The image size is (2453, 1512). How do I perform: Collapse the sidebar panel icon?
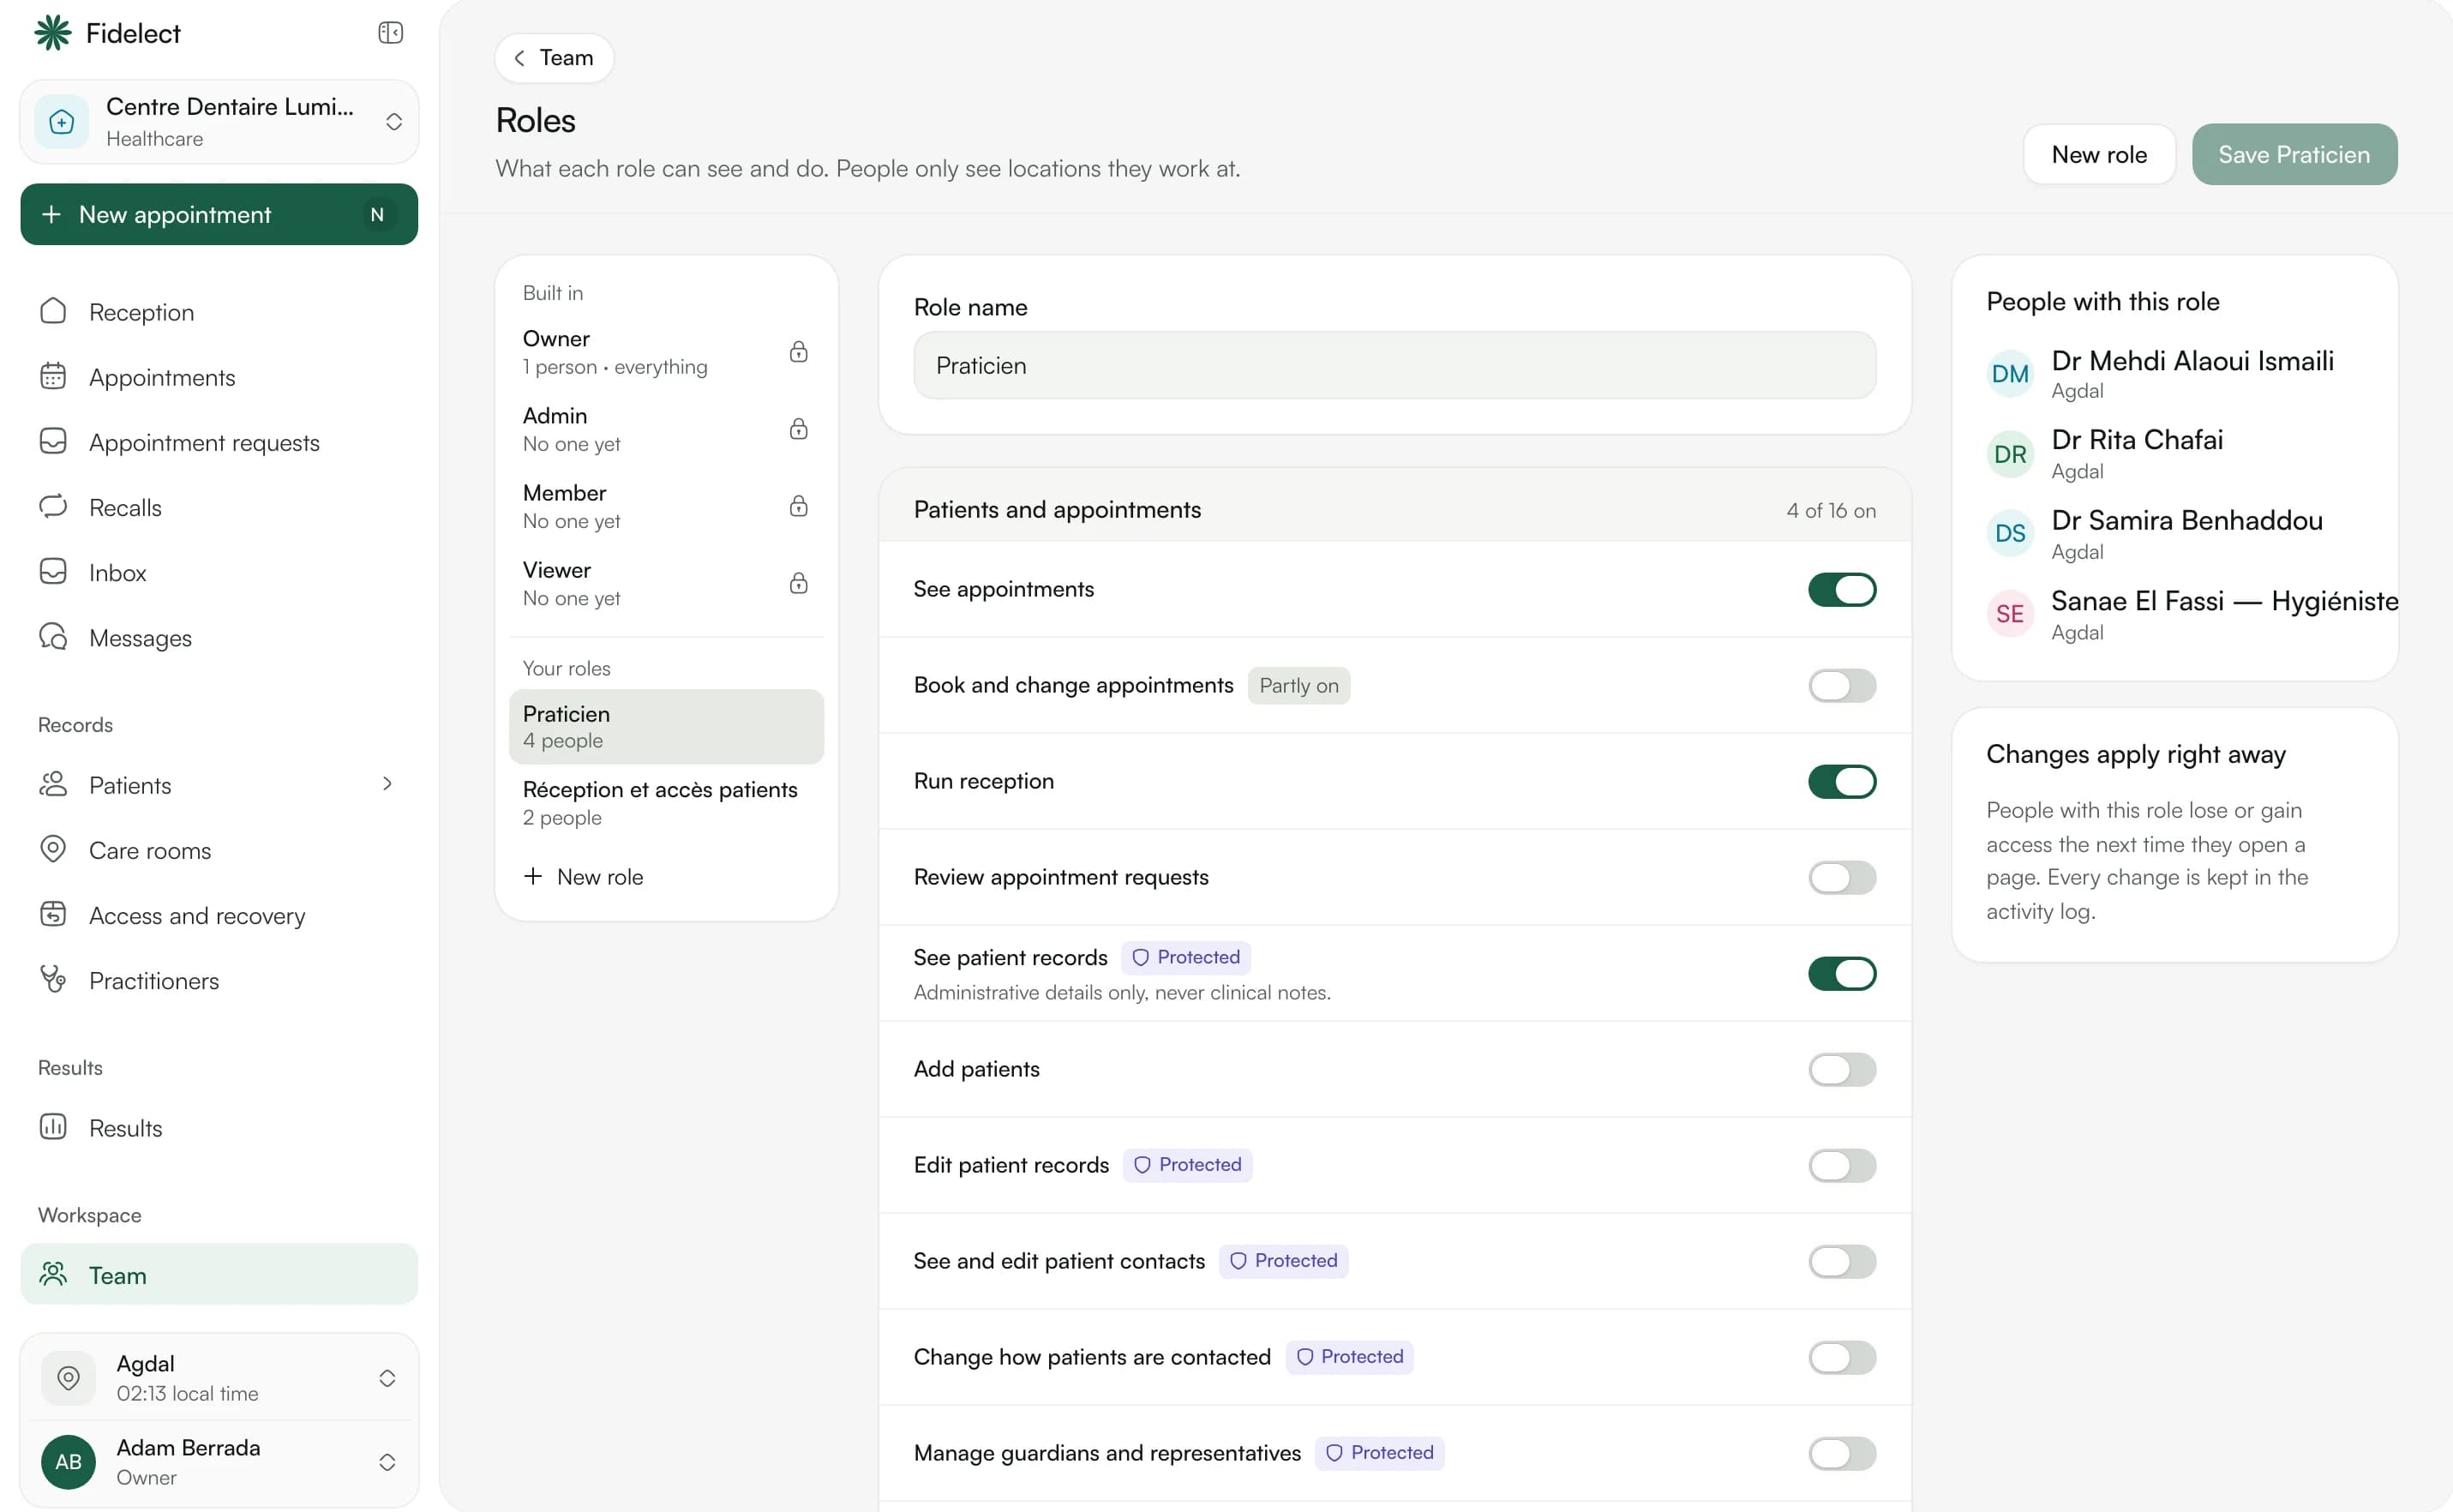390,33
